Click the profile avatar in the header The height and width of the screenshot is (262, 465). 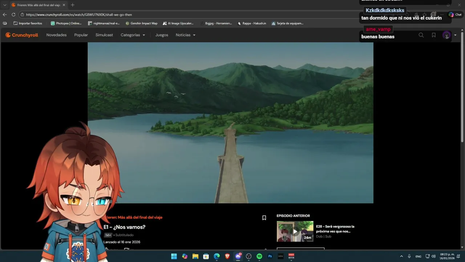point(446,35)
